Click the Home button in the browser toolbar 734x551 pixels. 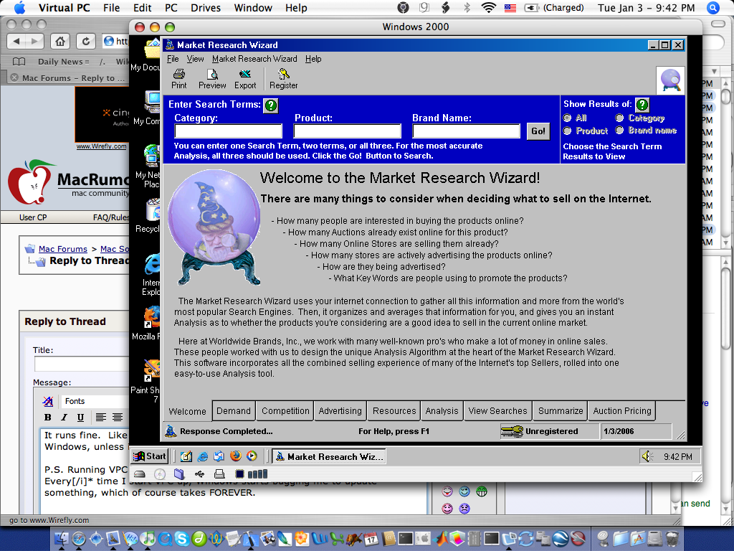(60, 41)
